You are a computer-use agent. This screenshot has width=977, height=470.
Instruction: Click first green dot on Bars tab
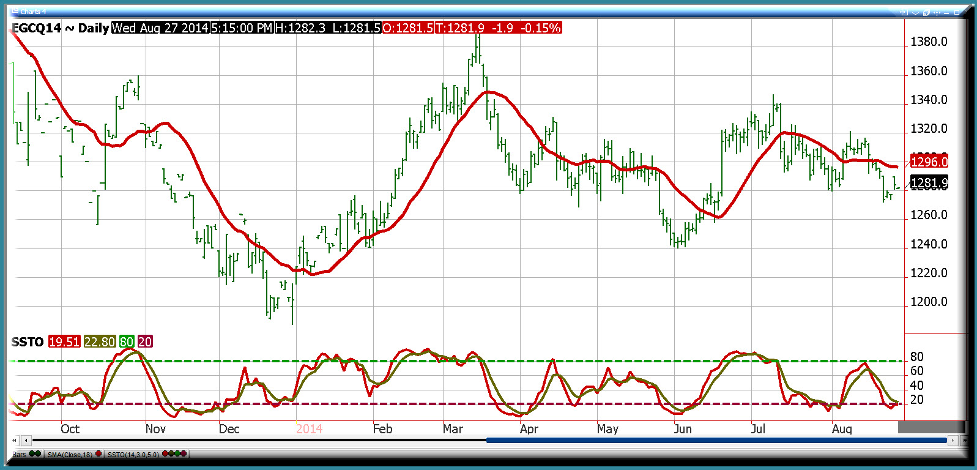click(32, 454)
